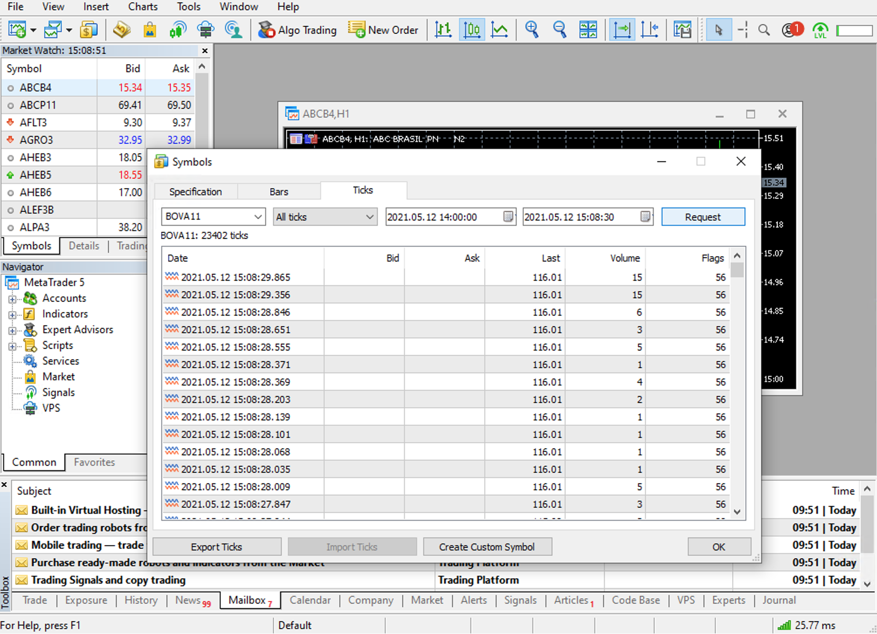Open the MQL5 community search icon

(234, 30)
